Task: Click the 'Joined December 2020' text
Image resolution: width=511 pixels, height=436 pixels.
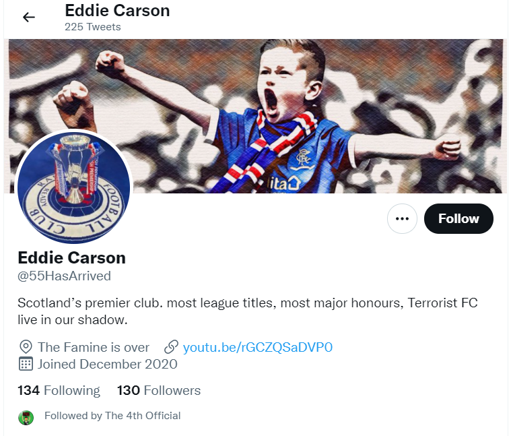Action: (108, 364)
